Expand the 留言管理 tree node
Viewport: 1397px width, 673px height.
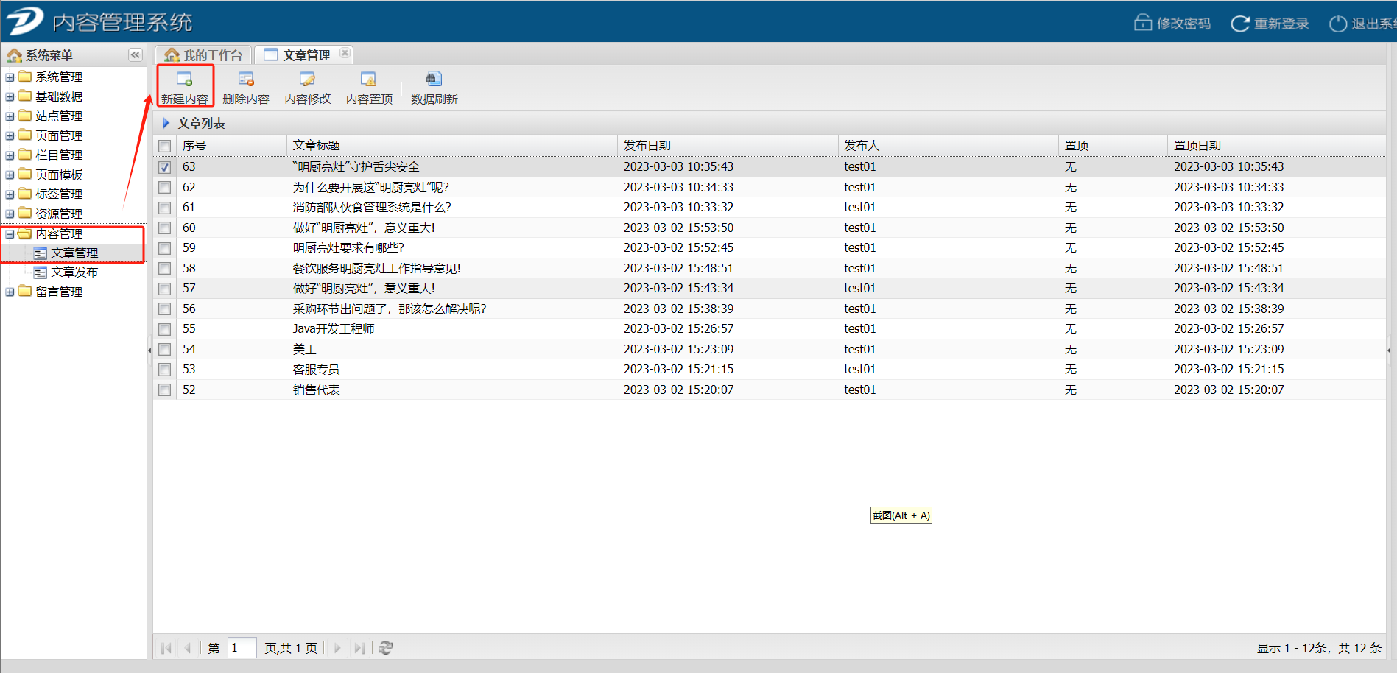(10, 292)
